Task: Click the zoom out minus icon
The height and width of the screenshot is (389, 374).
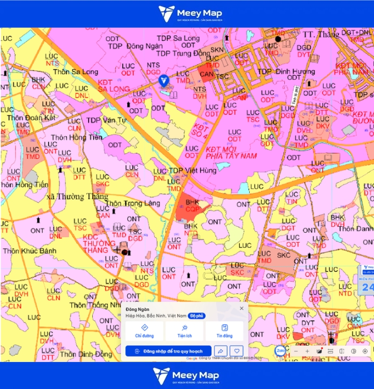Action: (x=296, y=351)
